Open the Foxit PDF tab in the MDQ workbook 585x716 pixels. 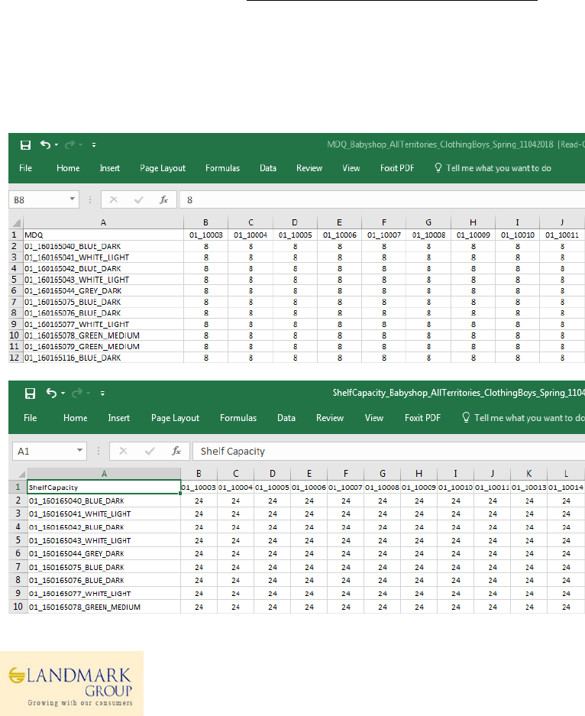click(397, 168)
